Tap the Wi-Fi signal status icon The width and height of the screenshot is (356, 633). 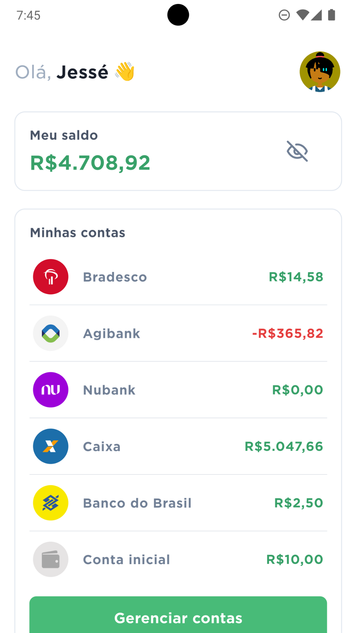302,15
